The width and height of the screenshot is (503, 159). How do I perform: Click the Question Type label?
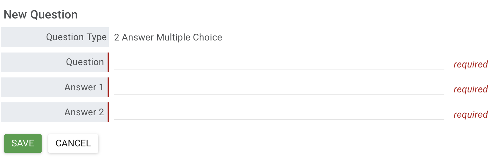[76, 37]
